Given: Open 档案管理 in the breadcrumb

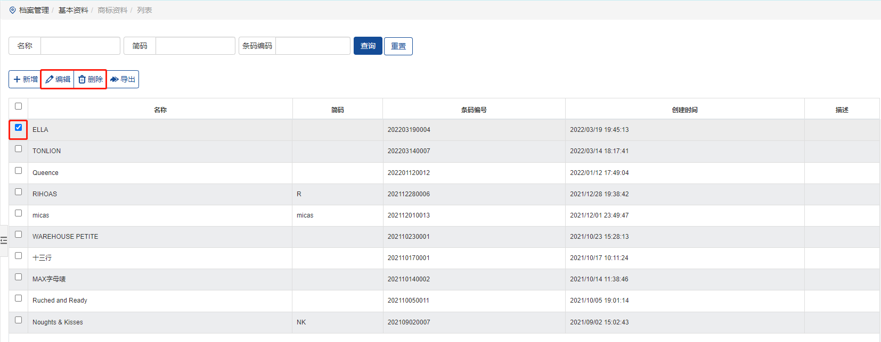Looking at the screenshot, I should pyautogui.click(x=34, y=10).
